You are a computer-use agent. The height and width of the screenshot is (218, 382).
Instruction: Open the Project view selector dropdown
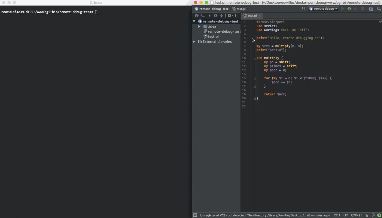tap(200, 16)
